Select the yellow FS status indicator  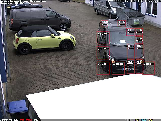pos(137,120)
